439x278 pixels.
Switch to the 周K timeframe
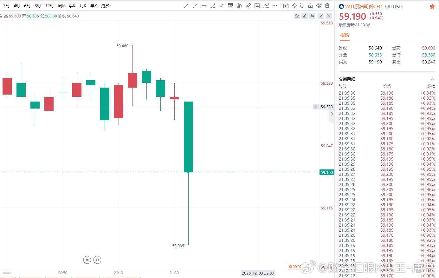click(x=61, y=6)
